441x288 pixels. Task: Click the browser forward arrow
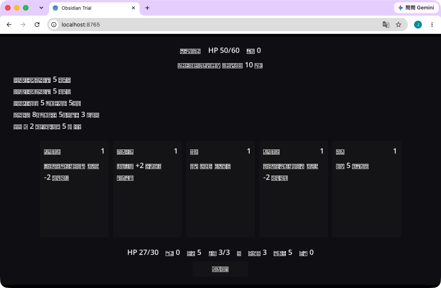coord(23,25)
